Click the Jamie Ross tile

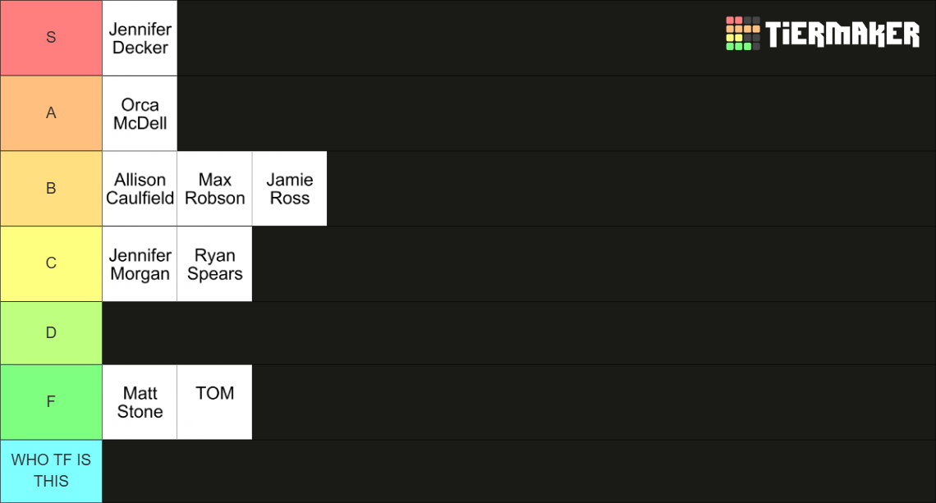(x=290, y=189)
